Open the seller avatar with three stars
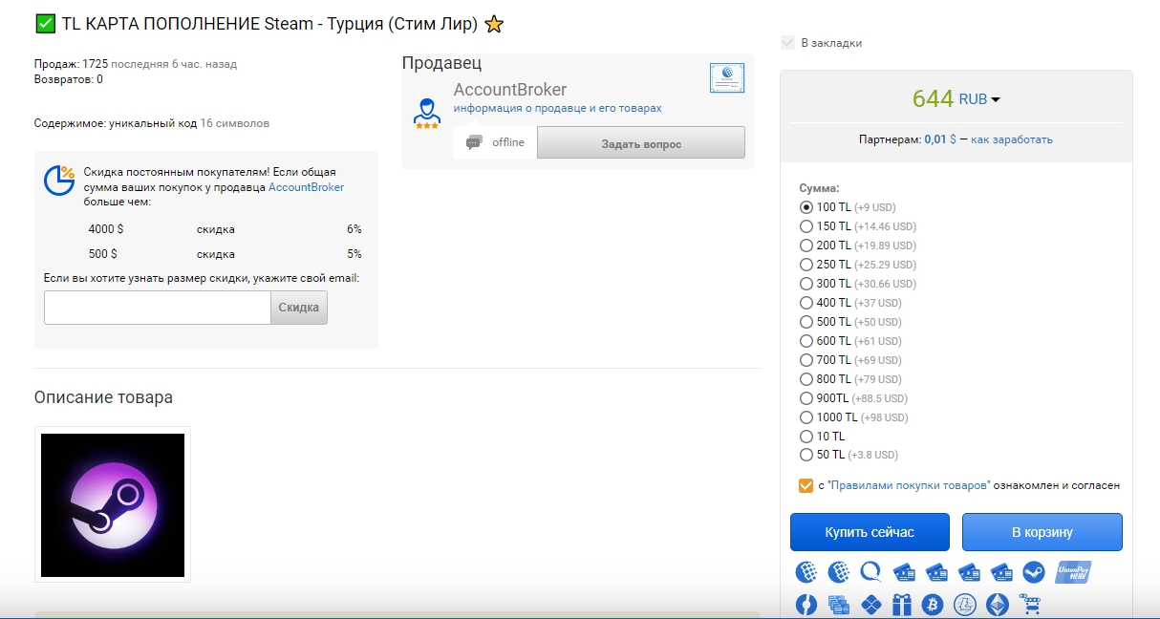Image resolution: width=1160 pixels, height=619 pixels. click(x=427, y=113)
